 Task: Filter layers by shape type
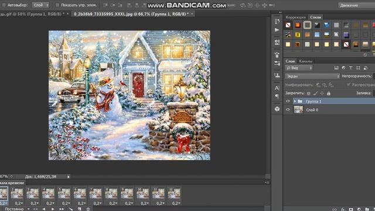pos(358,68)
